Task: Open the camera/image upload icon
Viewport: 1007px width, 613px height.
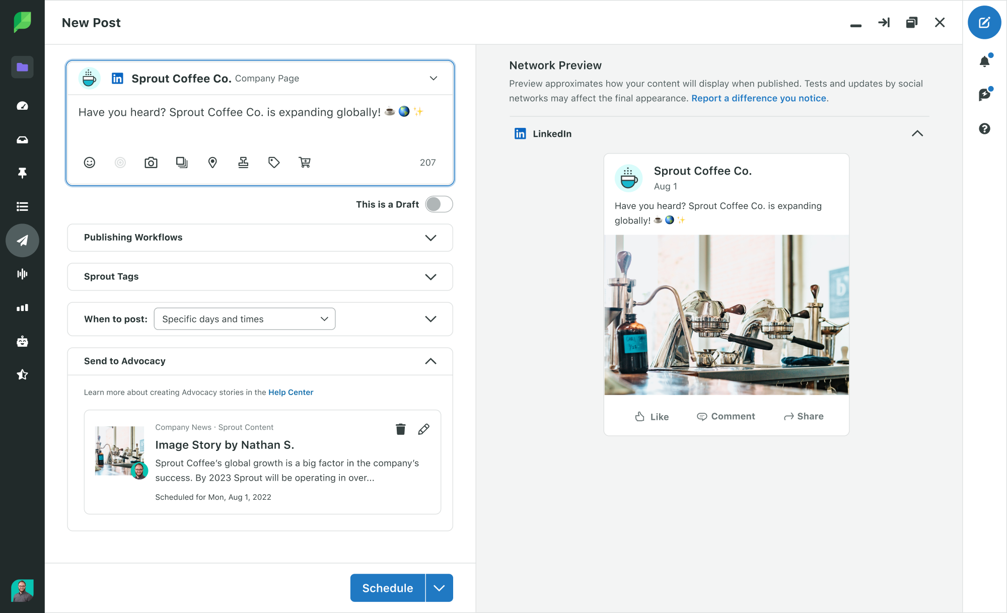Action: [151, 162]
